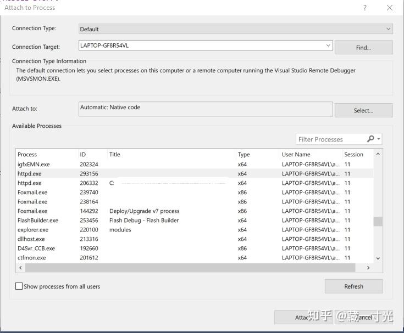Click the vertical scrollbar thumb in process list

click(378, 222)
